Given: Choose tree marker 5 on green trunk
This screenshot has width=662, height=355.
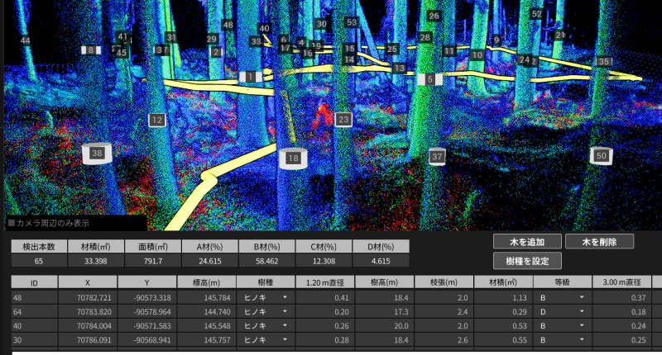Looking at the screenshot, I should pos(430,79).
